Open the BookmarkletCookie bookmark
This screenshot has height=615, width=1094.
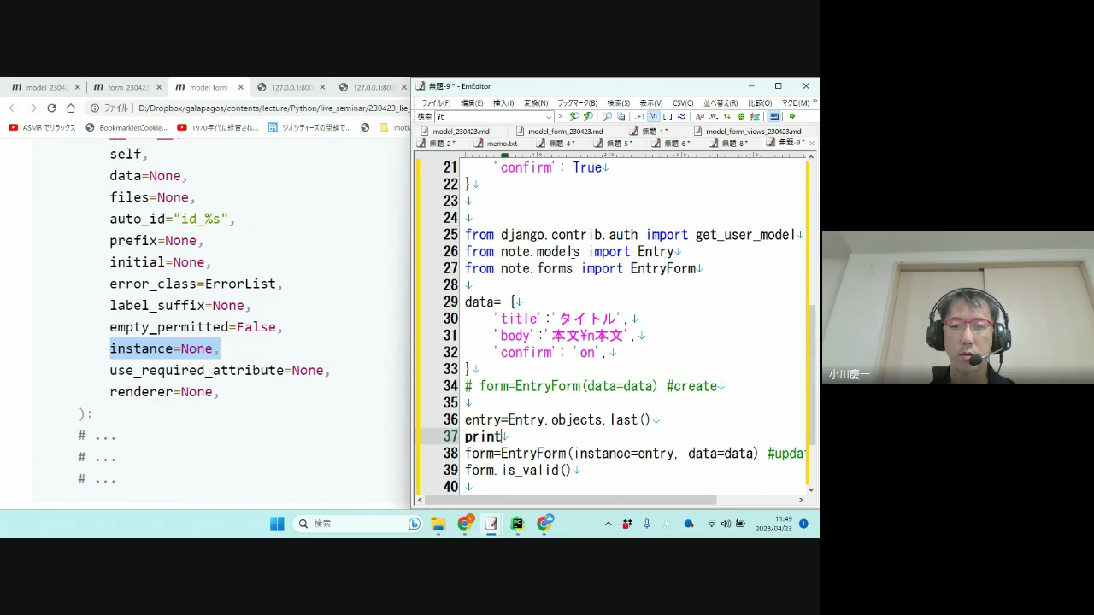tap(126, 127)
